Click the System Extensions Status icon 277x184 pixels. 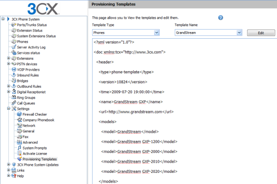(x=14, y=36)
